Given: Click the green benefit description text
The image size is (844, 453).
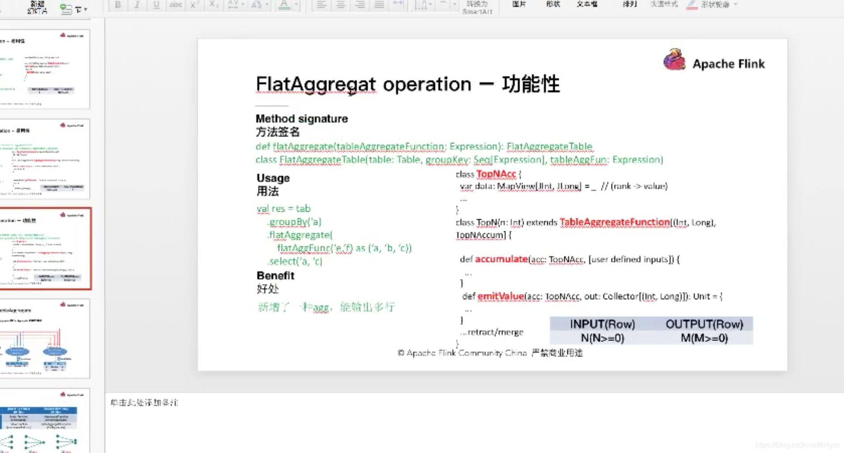Looking at the screenshot, I should [x=326, y=307].
